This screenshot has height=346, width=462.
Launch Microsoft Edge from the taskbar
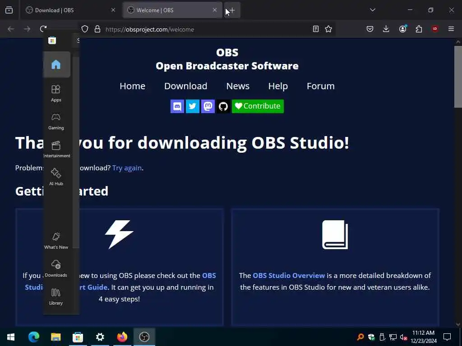(33, 337)
